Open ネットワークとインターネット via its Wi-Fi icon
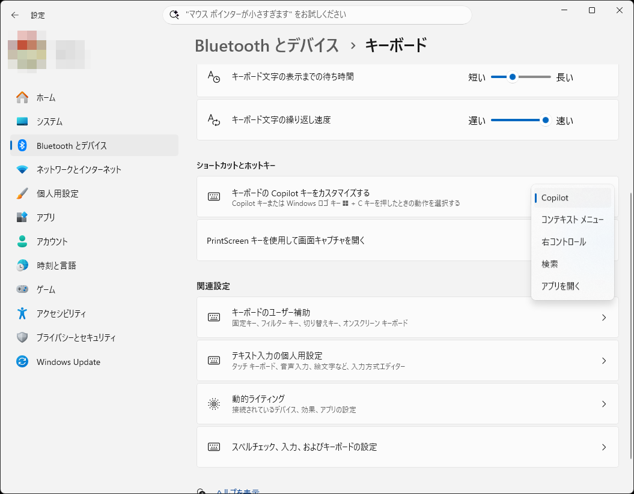 (x=22, y=169)
